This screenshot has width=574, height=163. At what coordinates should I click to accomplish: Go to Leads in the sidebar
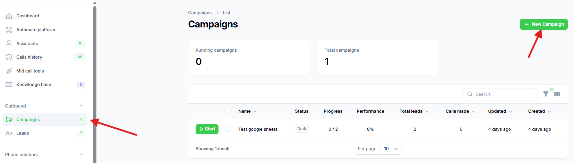click(23, 133)
